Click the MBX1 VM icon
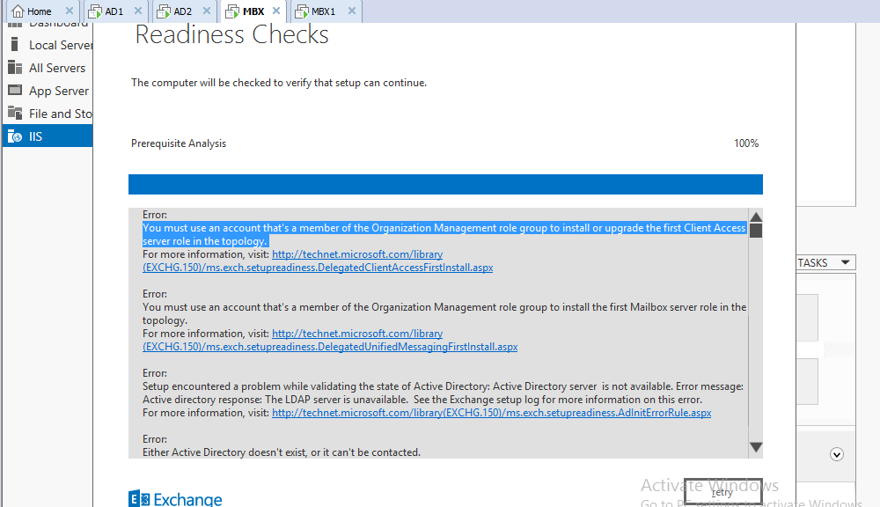The height and width of the screenshot is (507, 880). coord(301,11)
